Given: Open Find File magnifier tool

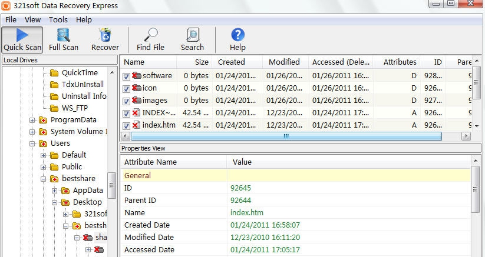Looking at the screenshot, I should 150,35.
